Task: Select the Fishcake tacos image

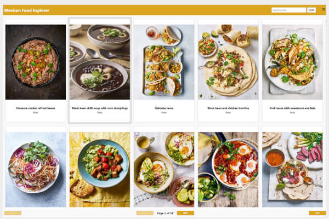Action: (x=164, y=62)
